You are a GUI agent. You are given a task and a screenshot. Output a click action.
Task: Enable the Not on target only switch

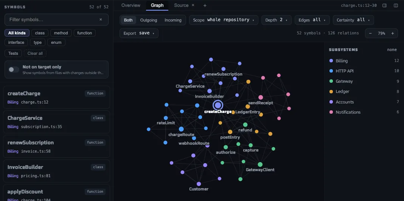tap(14, 70)
